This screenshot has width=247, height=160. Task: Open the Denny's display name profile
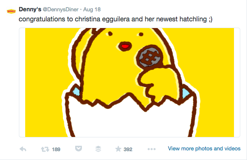30,9
